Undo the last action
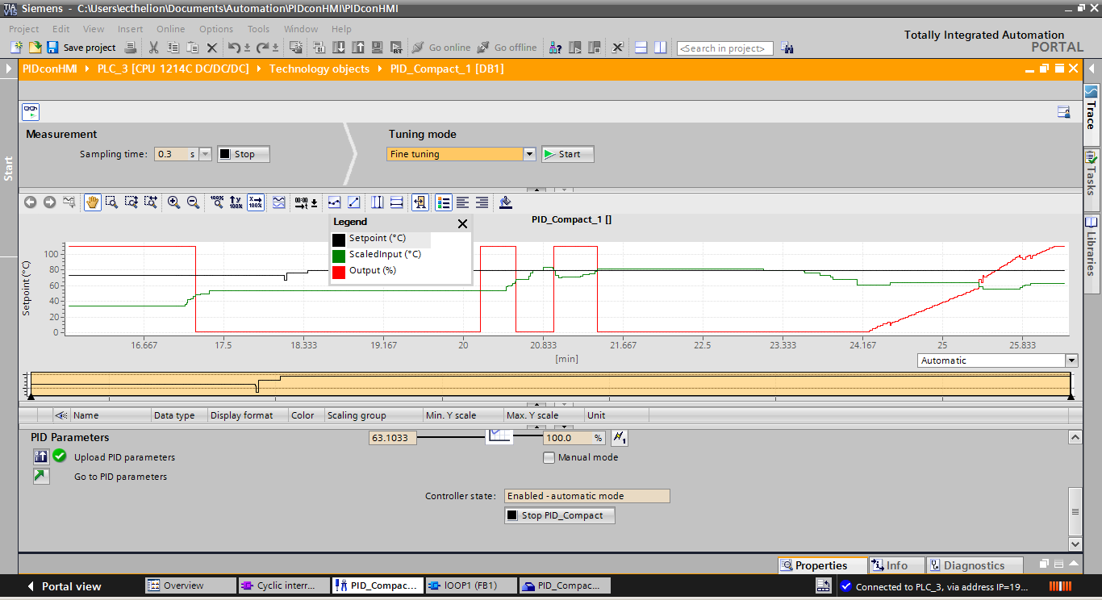Image resolution: width=1102 pixels, height=600 pixels. (234, 48)
